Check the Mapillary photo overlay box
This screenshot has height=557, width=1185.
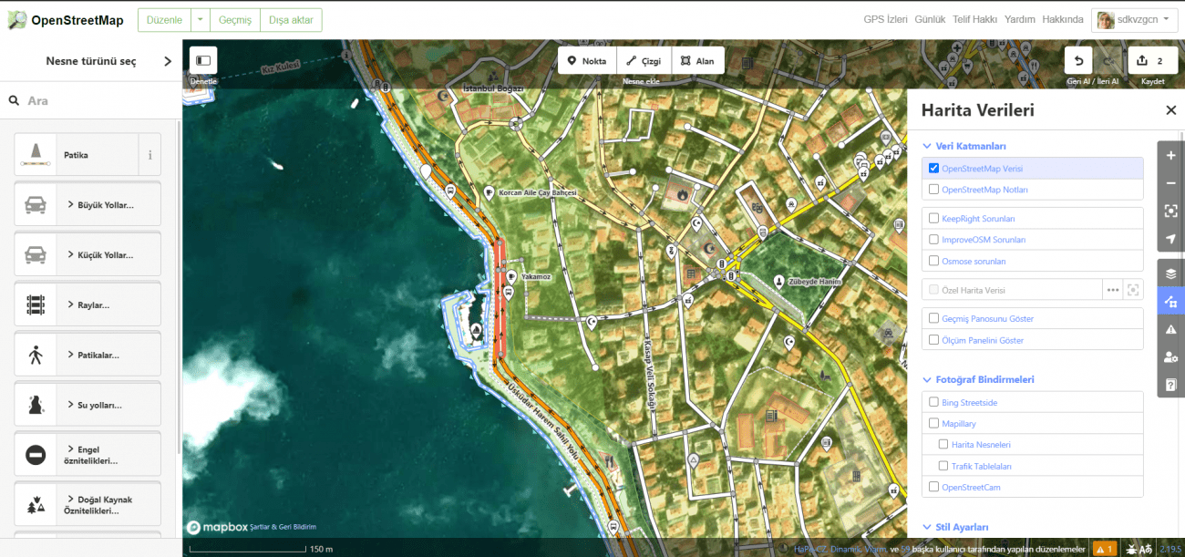933,424
